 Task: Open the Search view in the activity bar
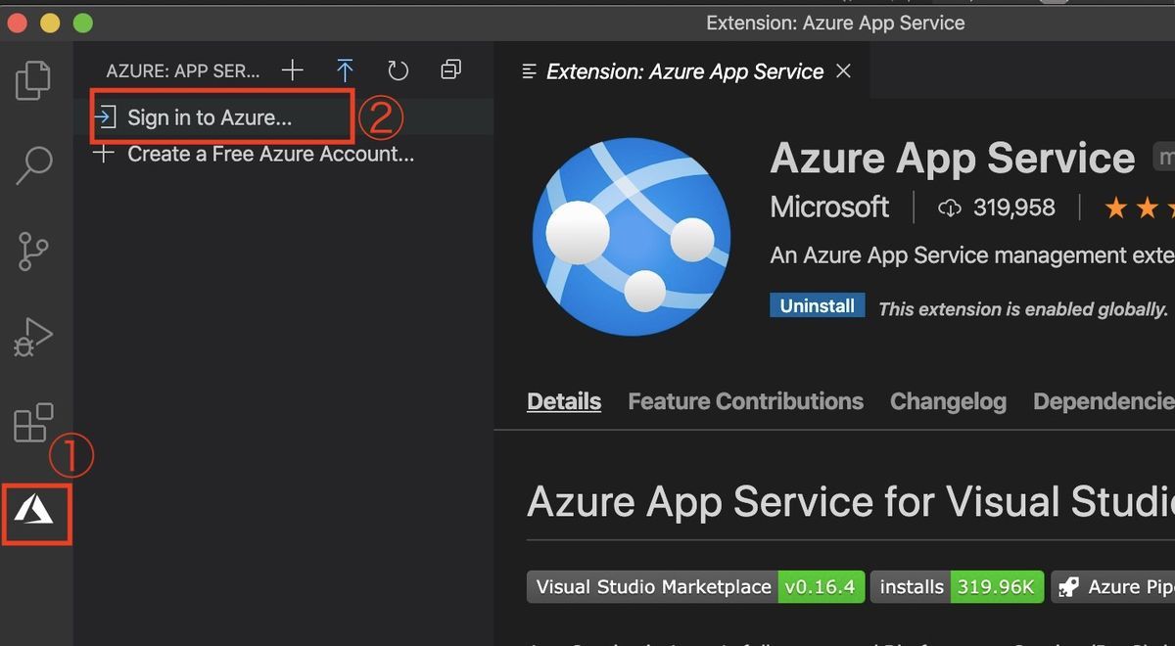click(x=34, y=165)
